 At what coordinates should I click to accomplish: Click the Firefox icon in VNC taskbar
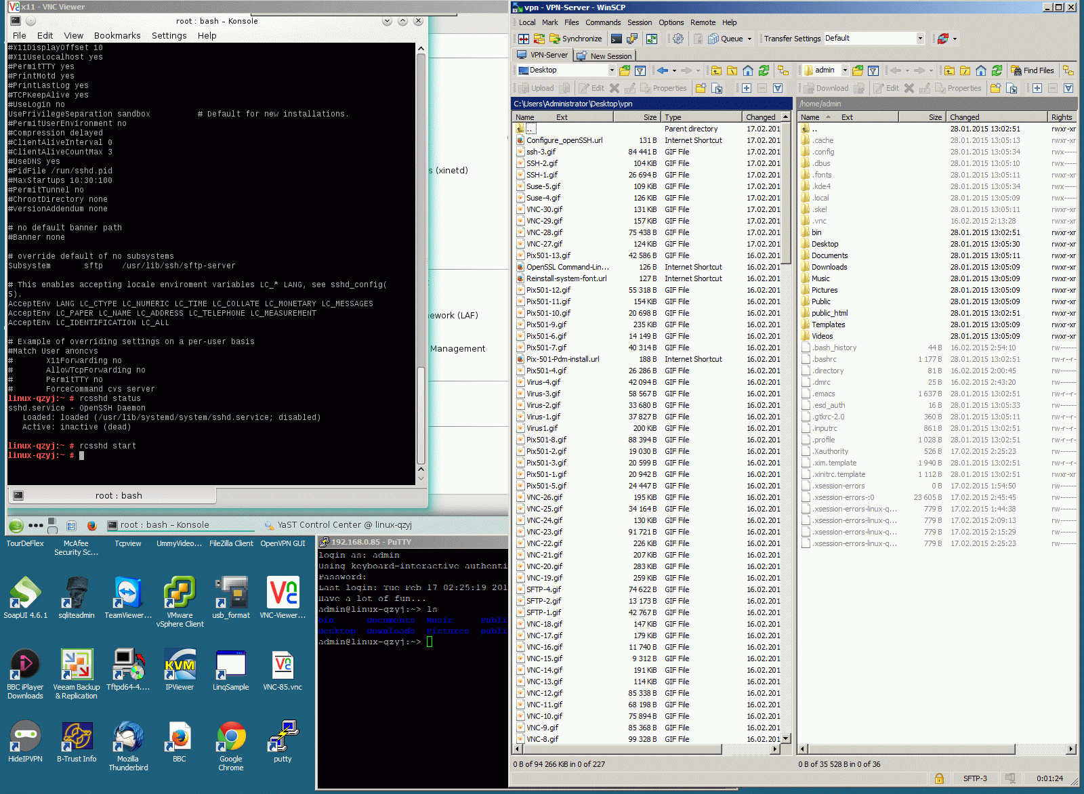coord(92,525)
